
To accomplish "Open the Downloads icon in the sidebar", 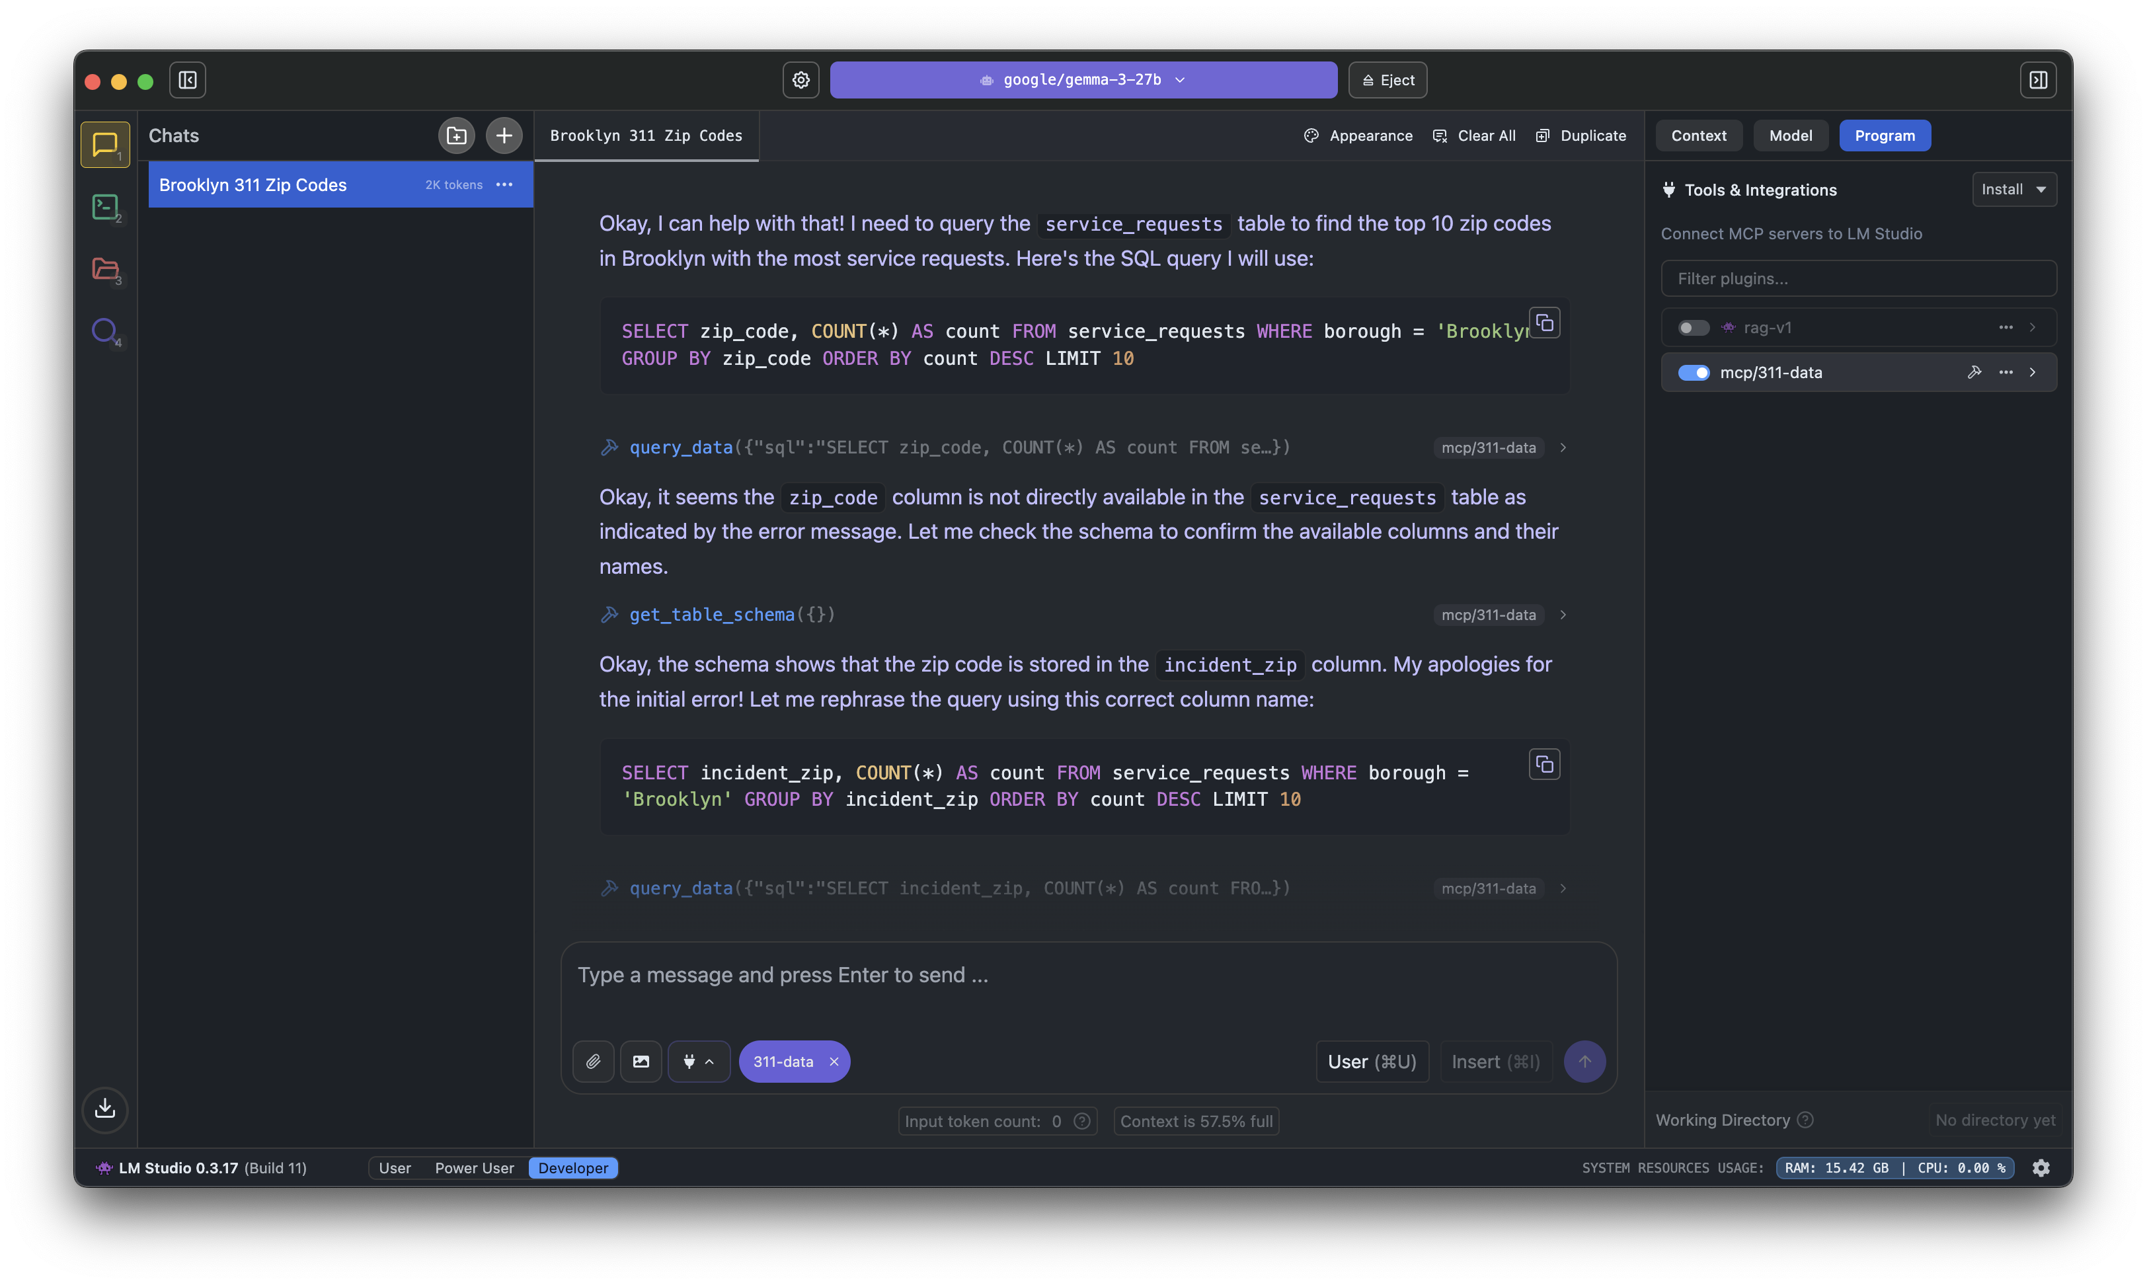I will (104, 1109).
